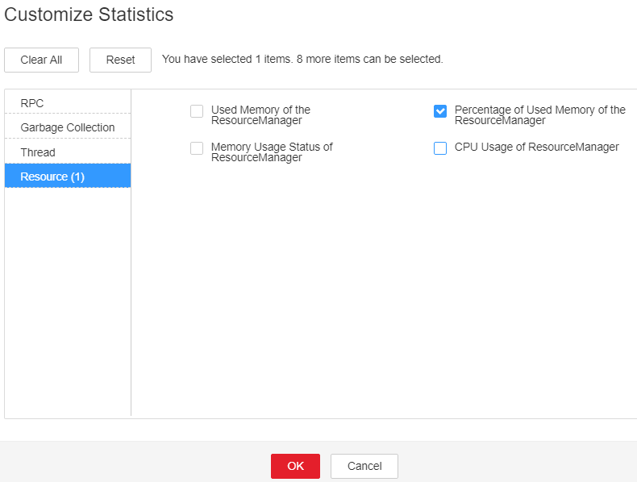637x482 pixels.
Task: Confirm the selection with the red OK button
Action: [295, 466]
